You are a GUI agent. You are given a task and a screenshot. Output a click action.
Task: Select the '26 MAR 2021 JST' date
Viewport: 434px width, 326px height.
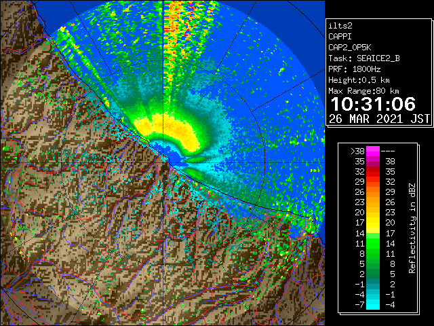pos(379,119)
